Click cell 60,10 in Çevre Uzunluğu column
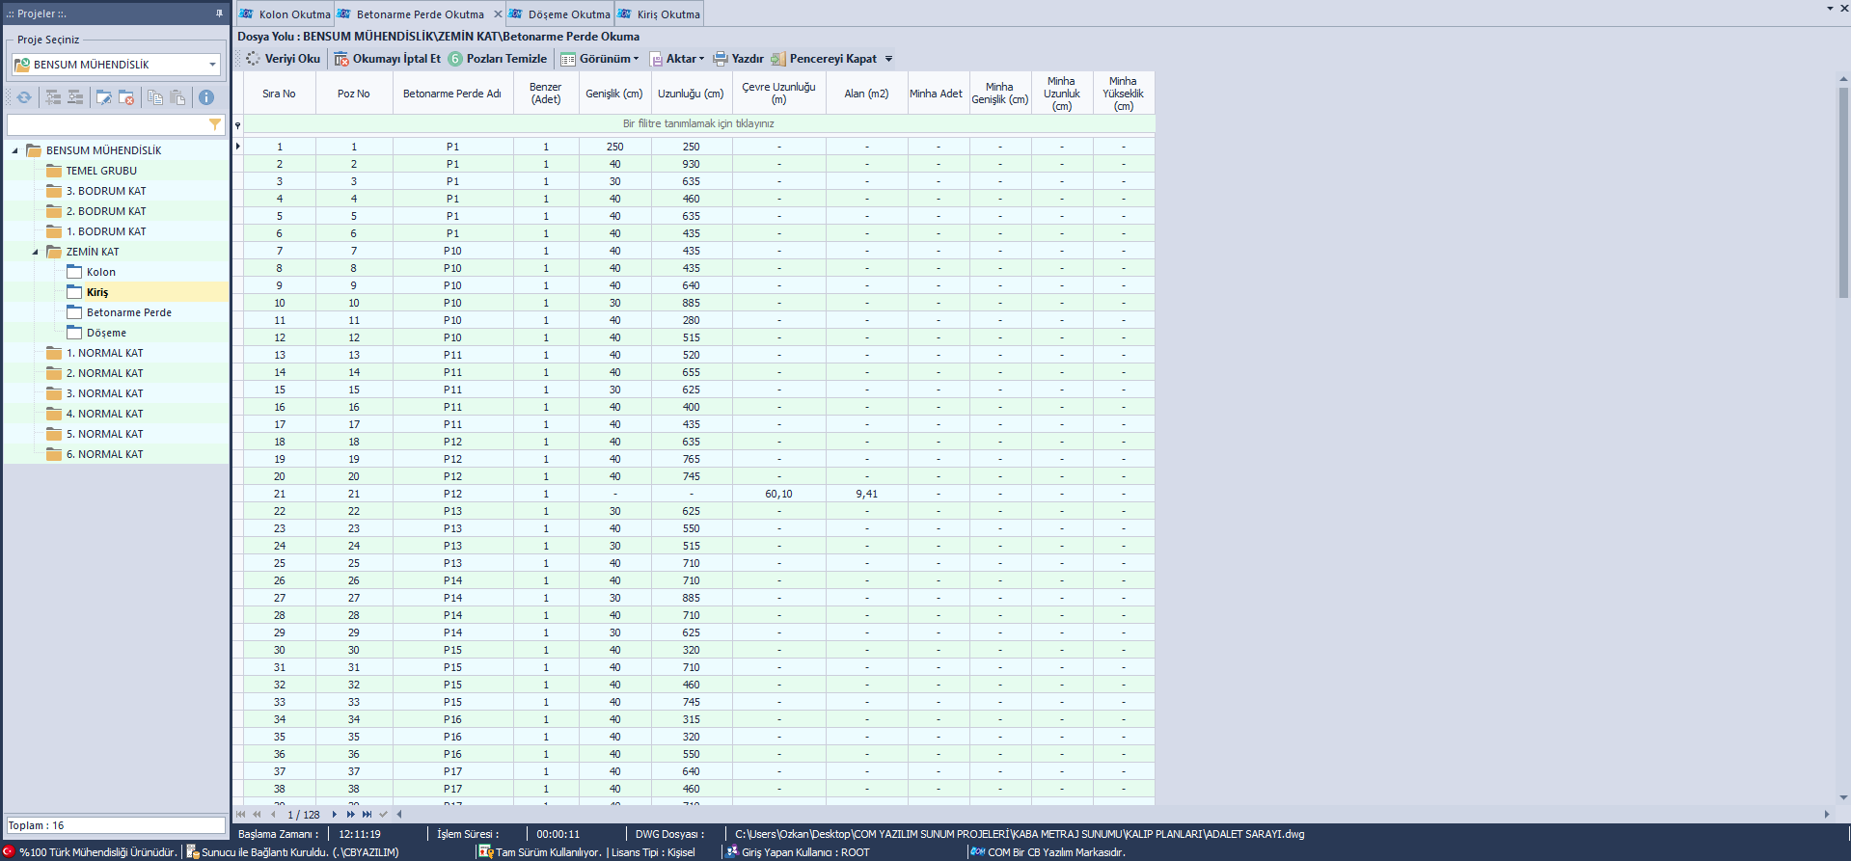The width and height of the screenshot is (1851, 861). click(778, 494)
